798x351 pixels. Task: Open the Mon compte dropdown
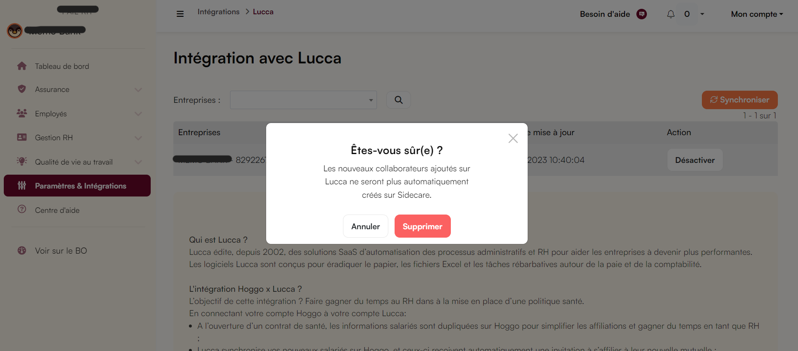[756, 14]
